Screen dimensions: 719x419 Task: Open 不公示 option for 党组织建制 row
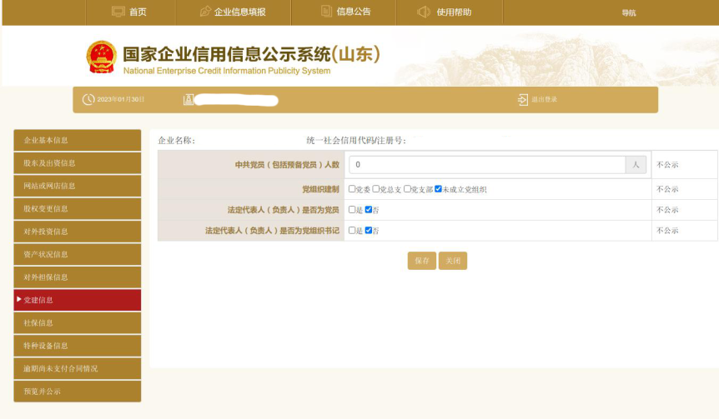(x=667, y=189)
